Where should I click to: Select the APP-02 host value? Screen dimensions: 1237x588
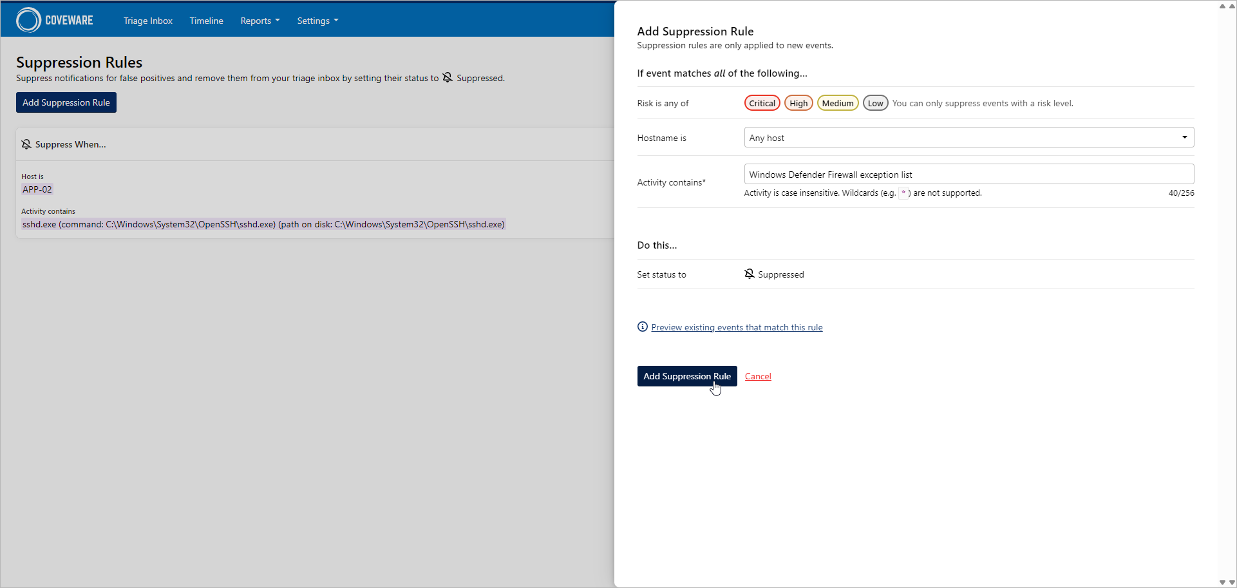click(x=37, y=189)
